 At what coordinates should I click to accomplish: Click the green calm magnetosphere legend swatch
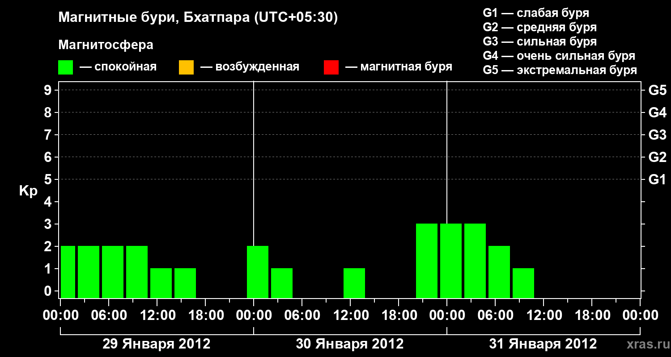click(66, 67)
